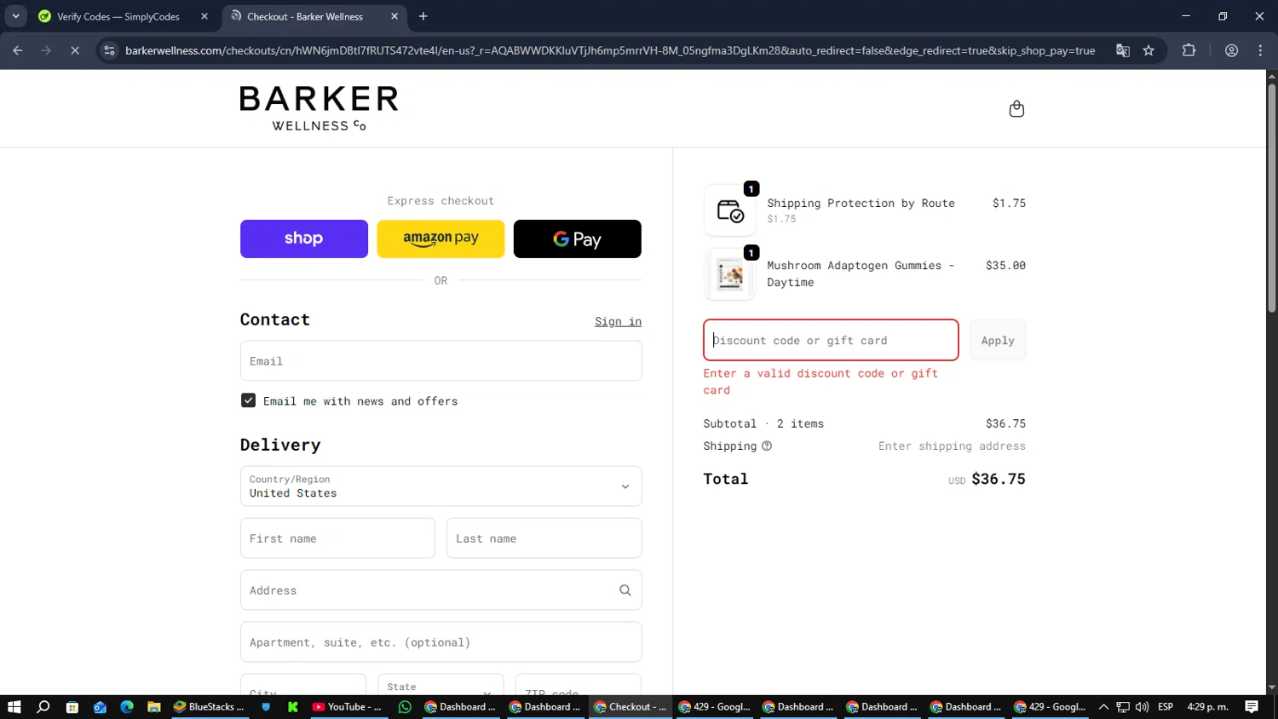1278x719 pixels.
Task: Open WhatsApp from the taskbar
Action: 405,707
